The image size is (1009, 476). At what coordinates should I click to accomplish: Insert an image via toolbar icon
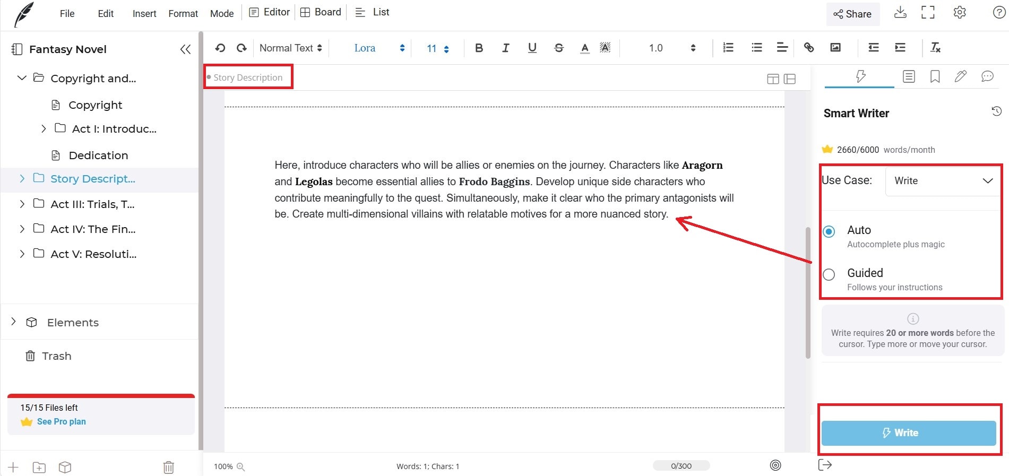(x=835, y=48)
